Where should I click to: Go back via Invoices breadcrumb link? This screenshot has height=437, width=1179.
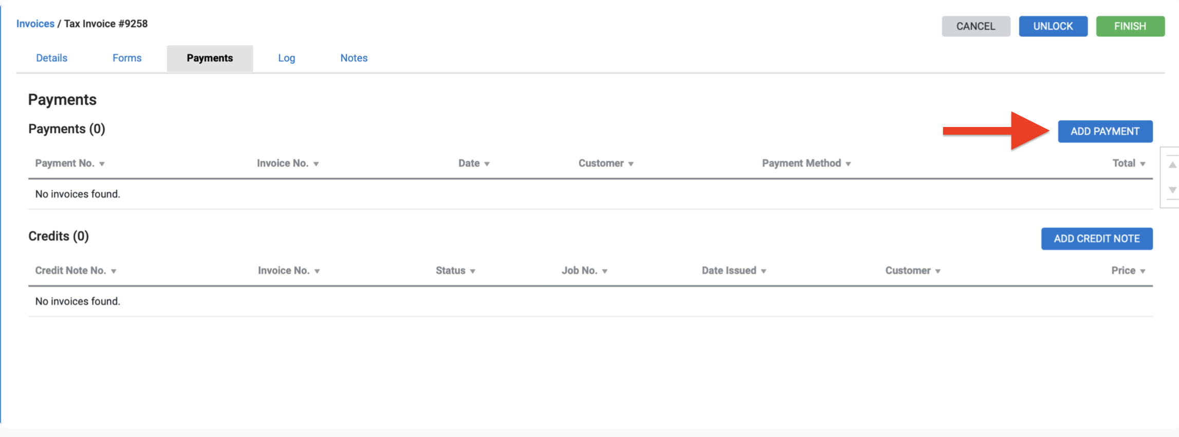click(x=35, y=24)
